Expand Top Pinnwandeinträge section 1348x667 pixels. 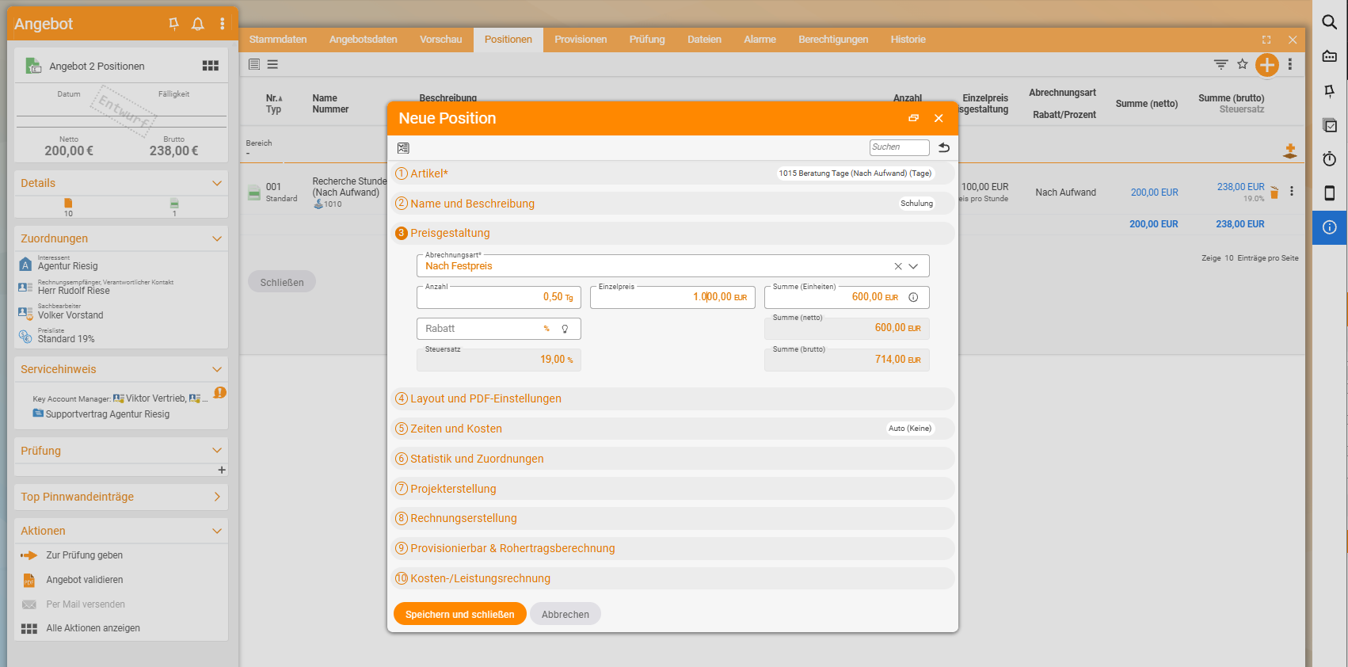(x=217, y=497)
